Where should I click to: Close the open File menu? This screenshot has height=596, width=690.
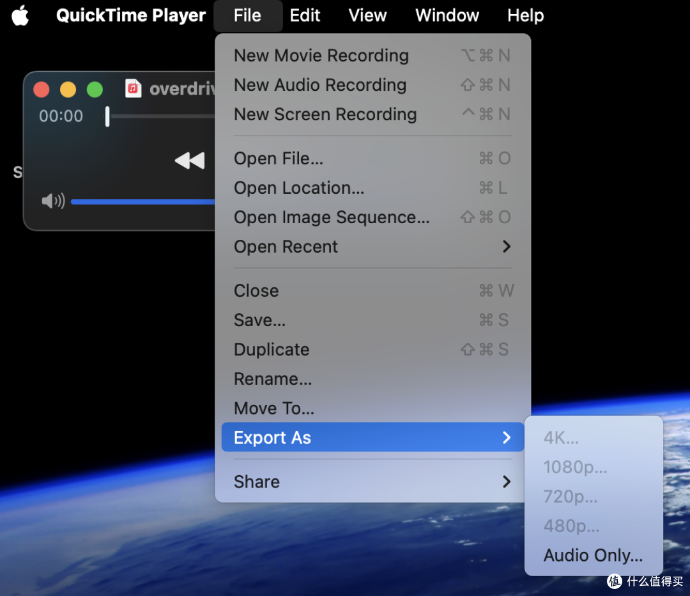coord(247,15)
